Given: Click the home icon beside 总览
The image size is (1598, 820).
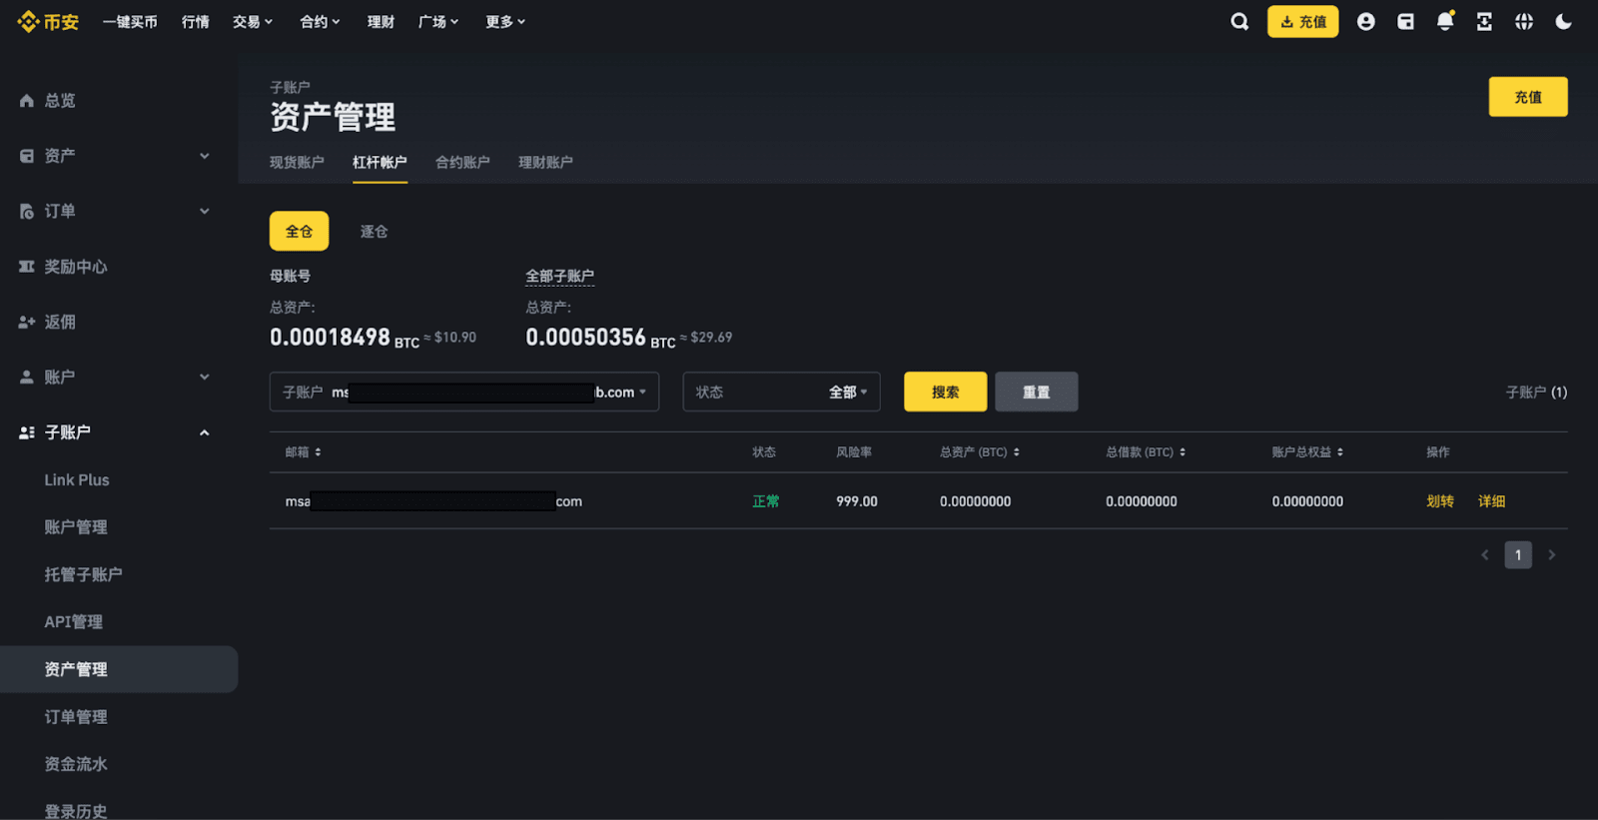Looking at the screenshot, I should click(27, 101).
